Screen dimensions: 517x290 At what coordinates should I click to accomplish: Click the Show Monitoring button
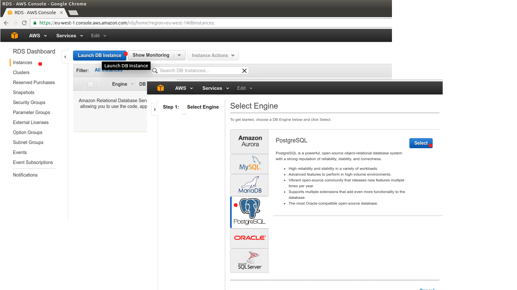coord(151,55)
